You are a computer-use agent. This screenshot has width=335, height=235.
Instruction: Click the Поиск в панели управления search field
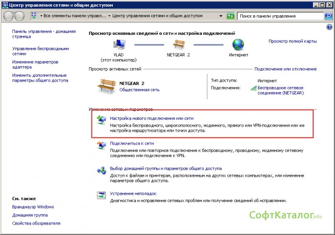[x=280, y=16]
